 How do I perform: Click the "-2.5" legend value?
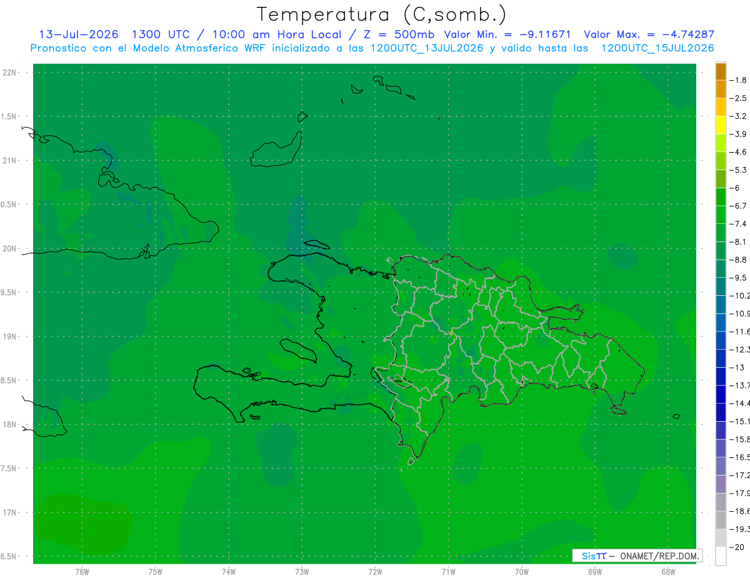tap(739, 98)
